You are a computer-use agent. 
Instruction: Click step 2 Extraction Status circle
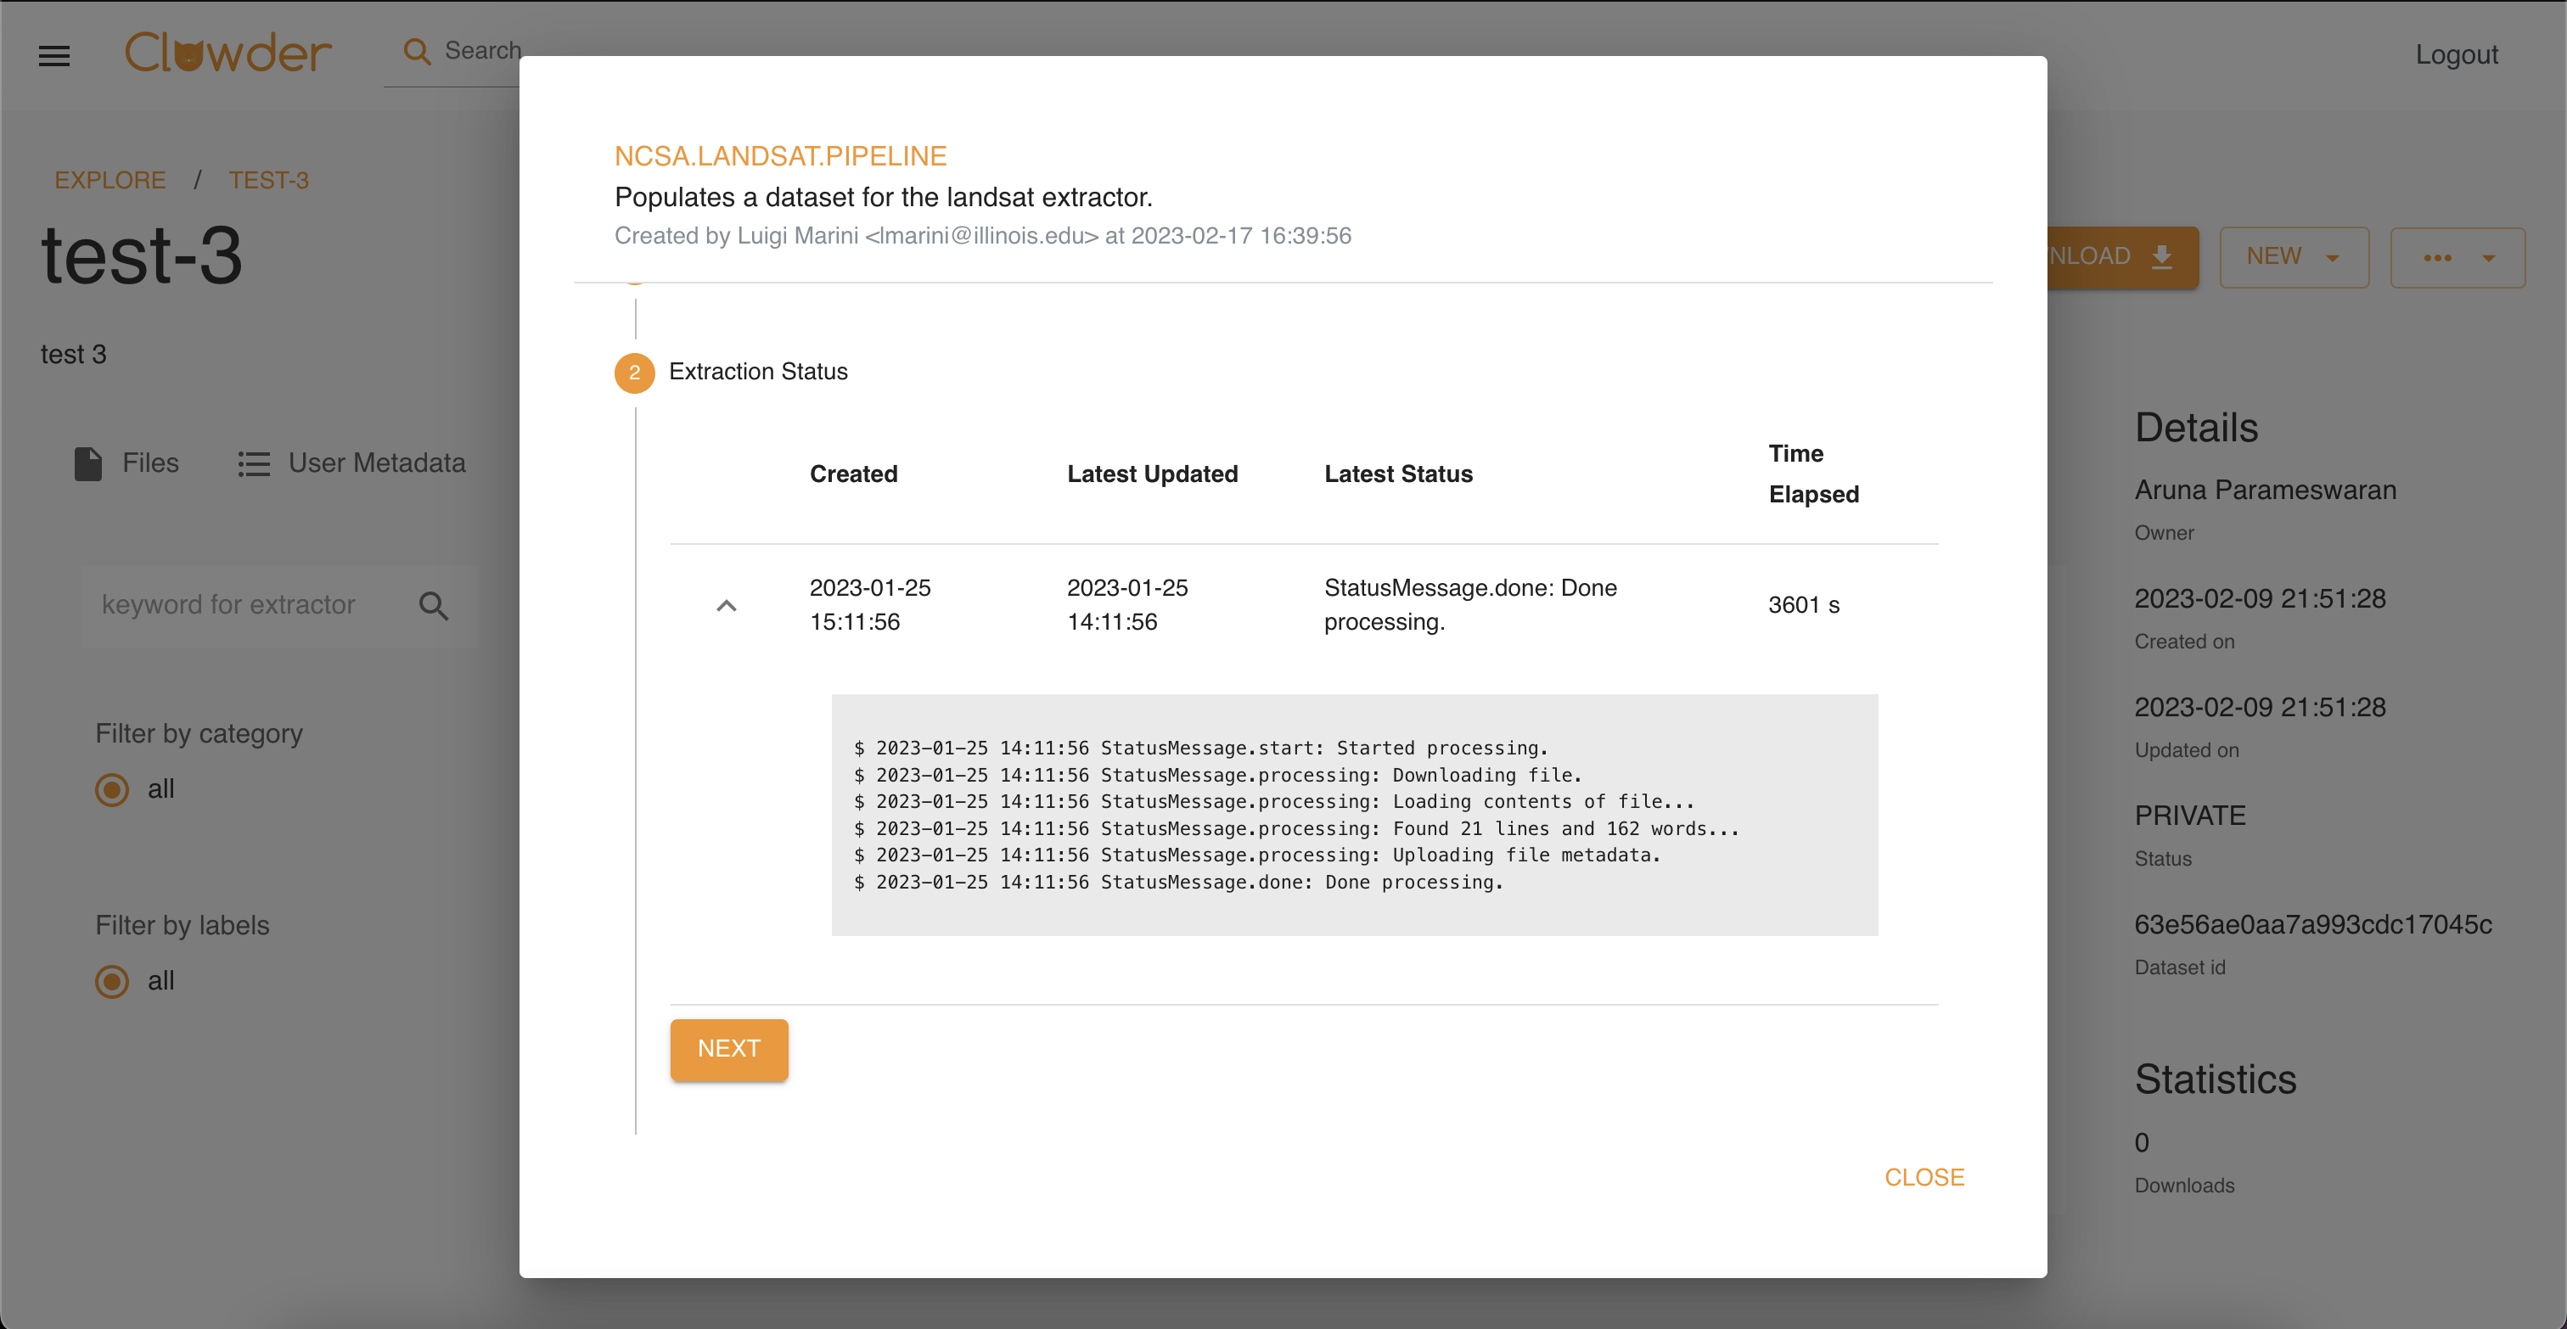click(x=634, y=373)
